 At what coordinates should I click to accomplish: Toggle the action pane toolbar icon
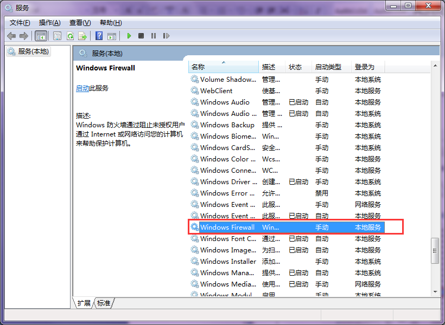[112, 36]
